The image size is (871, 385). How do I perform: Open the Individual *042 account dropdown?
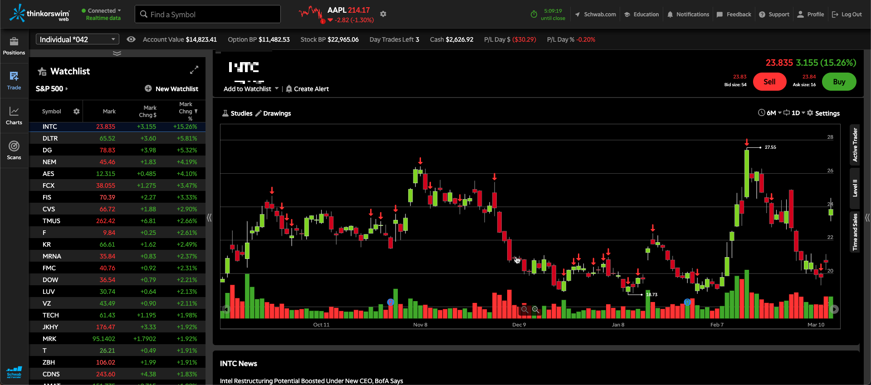click(77, 39)
